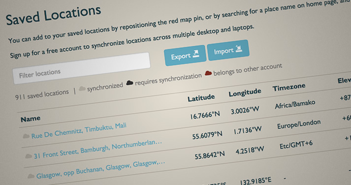
Task: Focus the Filter locations input field
Action: click(82, 68)
